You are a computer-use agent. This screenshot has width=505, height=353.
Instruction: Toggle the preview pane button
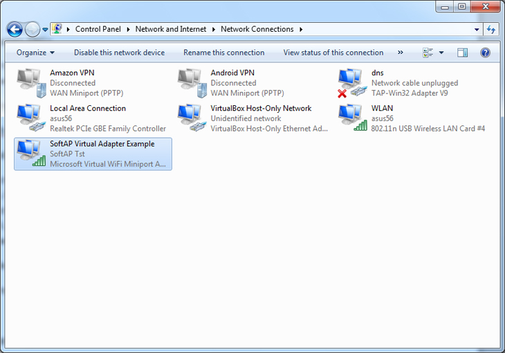(x=463, y=53)
